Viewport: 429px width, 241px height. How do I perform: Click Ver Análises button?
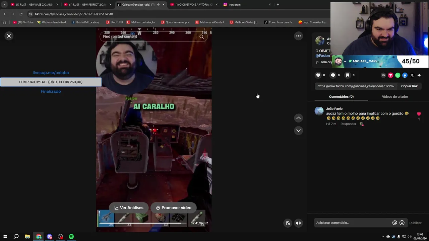point(129,208)
